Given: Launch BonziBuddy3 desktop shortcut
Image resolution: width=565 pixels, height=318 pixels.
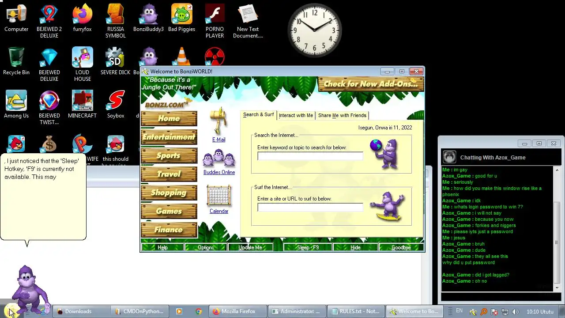Looking at the screenshot, I should (x=148, y=19).
